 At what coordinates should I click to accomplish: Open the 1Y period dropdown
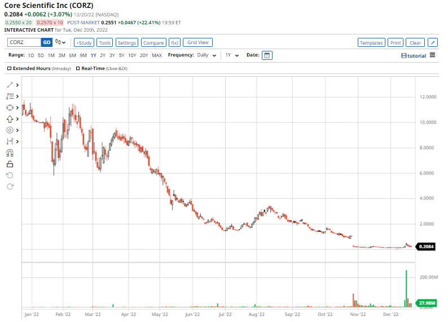[232, 55]
